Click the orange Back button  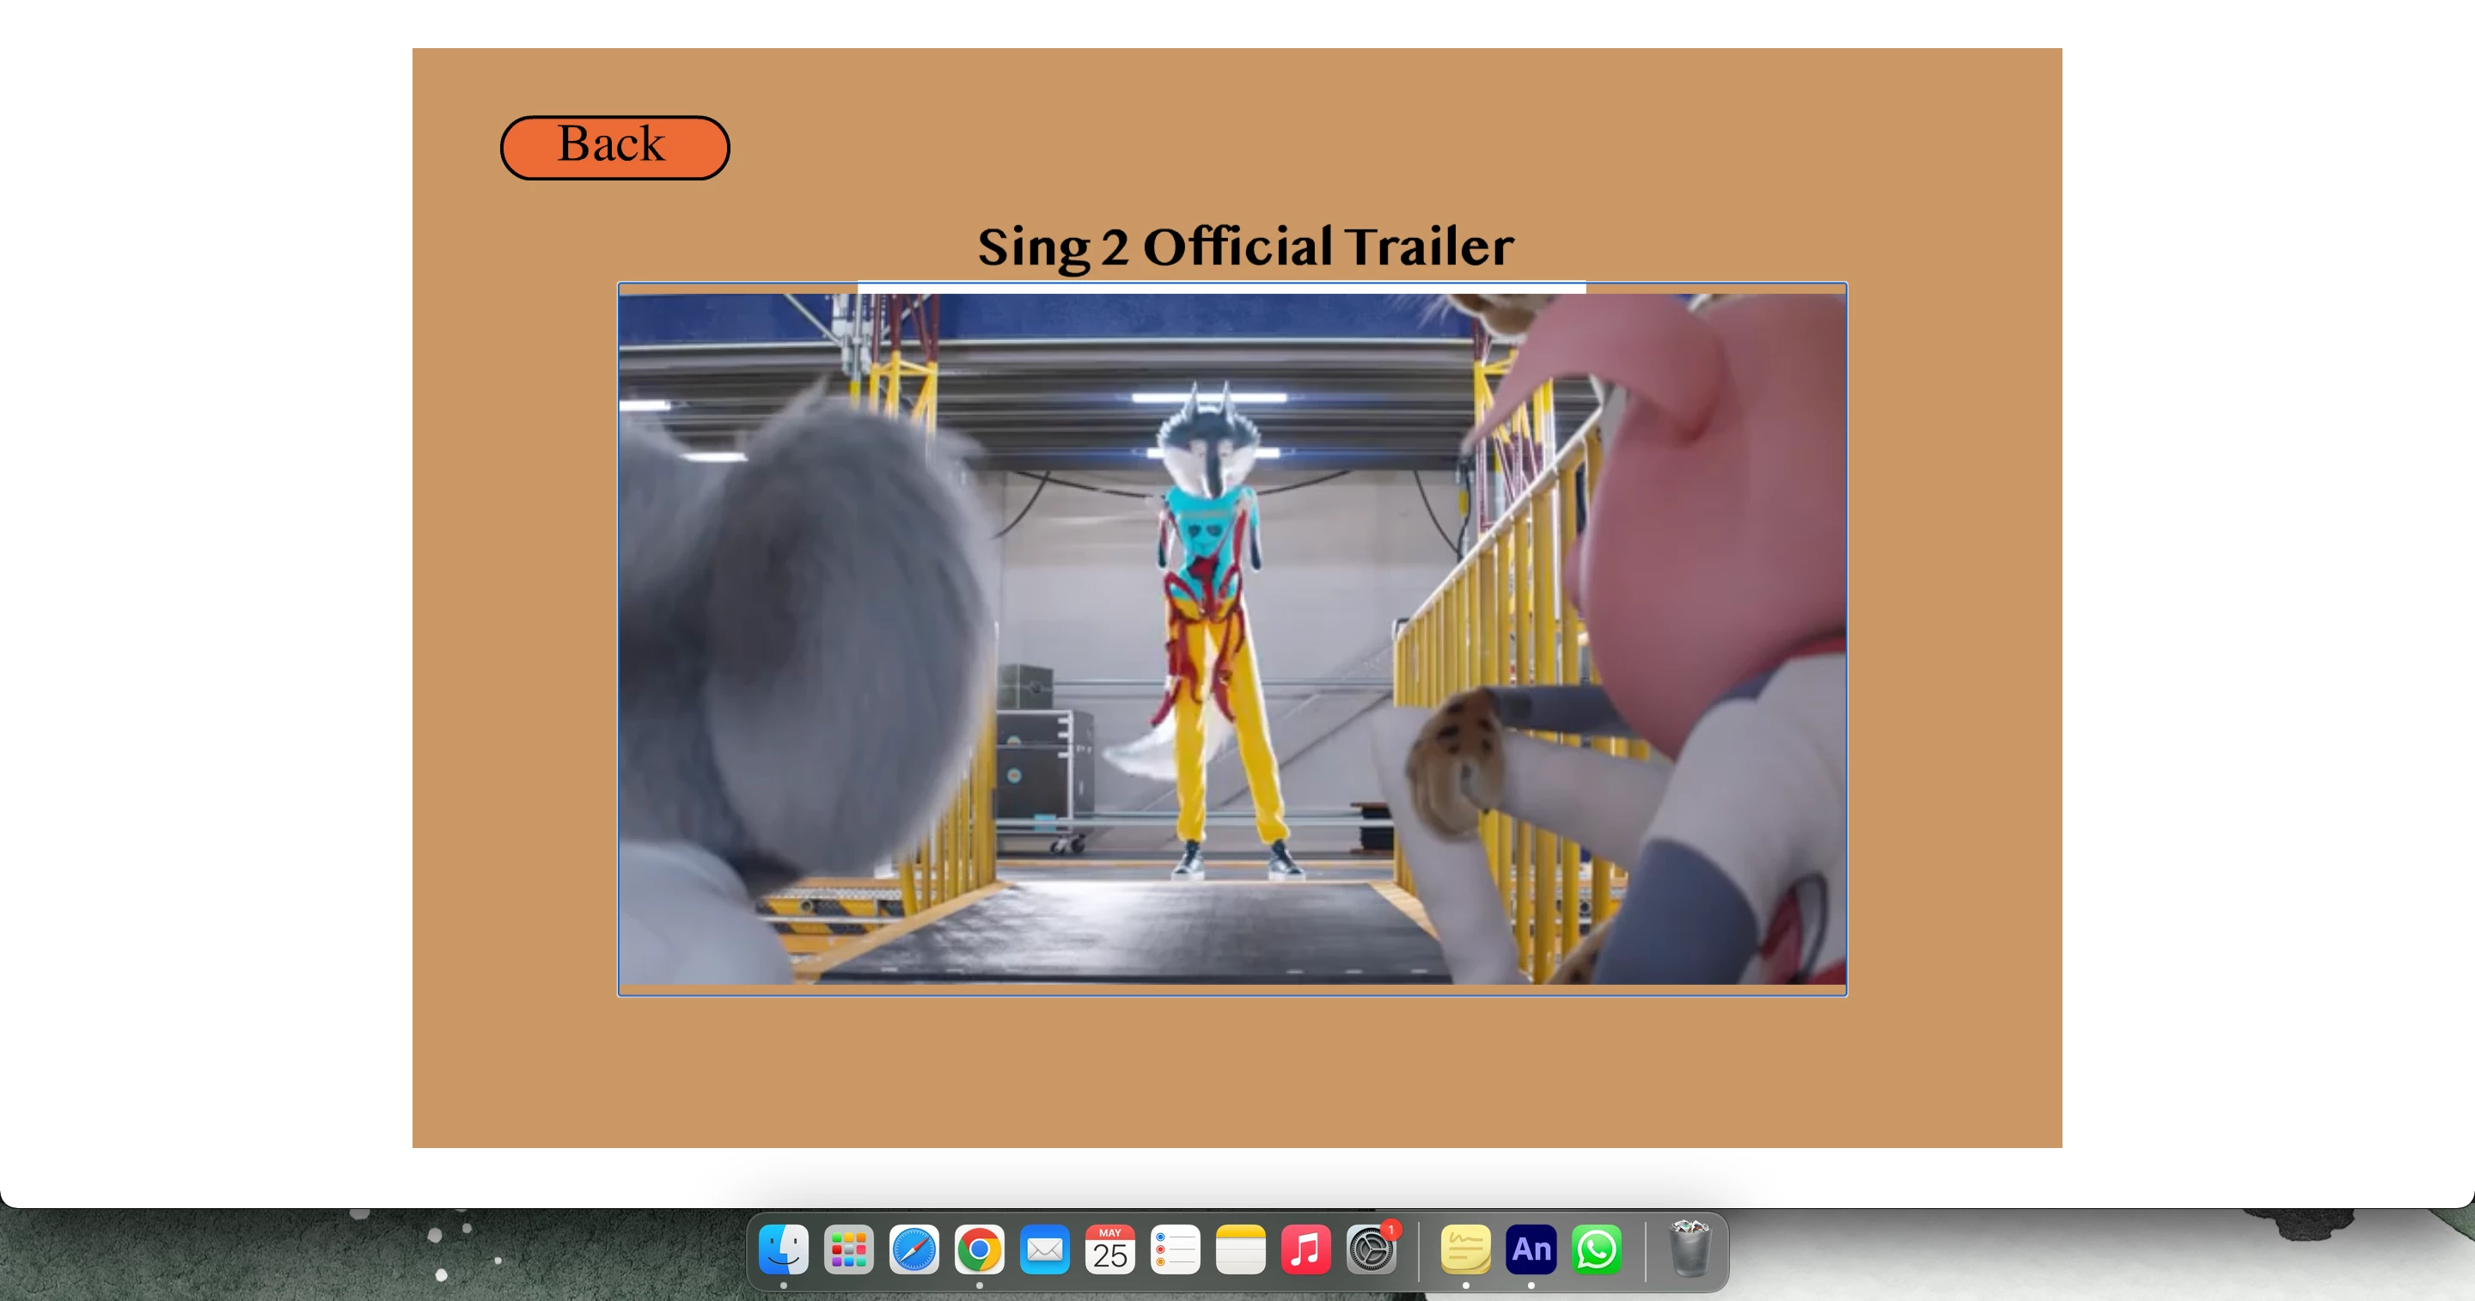click(614, 147)
